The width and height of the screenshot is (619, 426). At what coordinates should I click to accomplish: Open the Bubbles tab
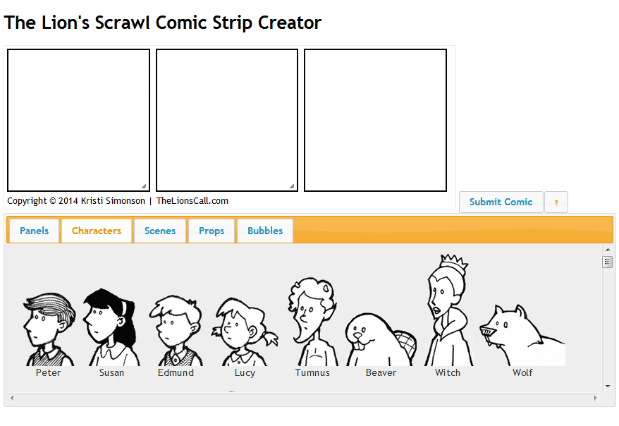coord(265,231)
